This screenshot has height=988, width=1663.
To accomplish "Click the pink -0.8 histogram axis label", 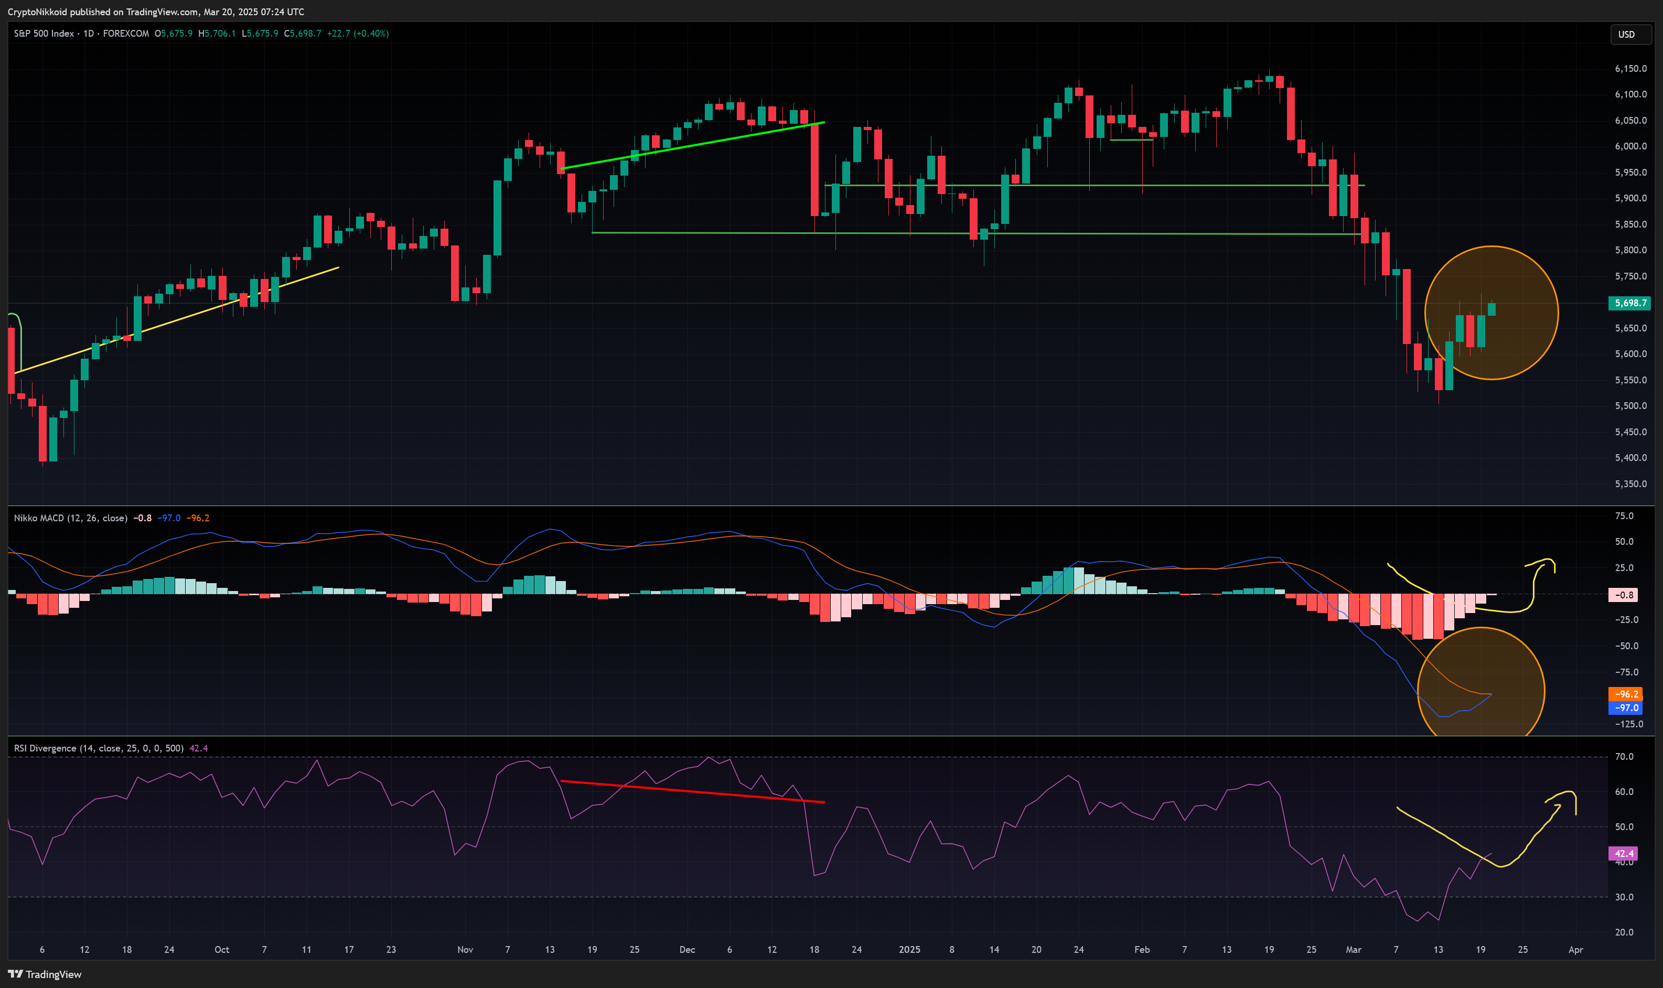I will tap(1623, 595).
